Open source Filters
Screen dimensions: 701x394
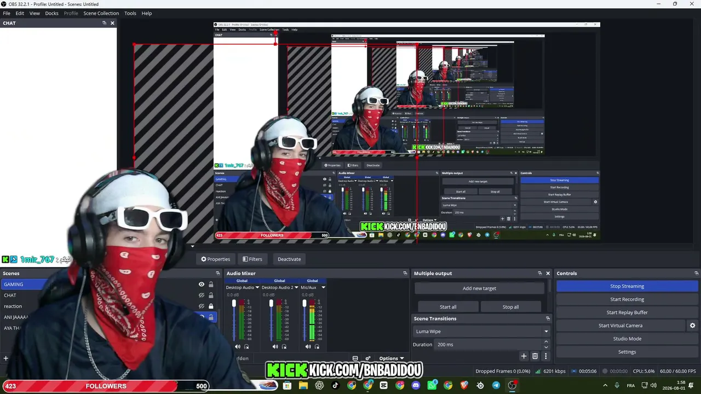pyautogui.click(x=252, y=259)
